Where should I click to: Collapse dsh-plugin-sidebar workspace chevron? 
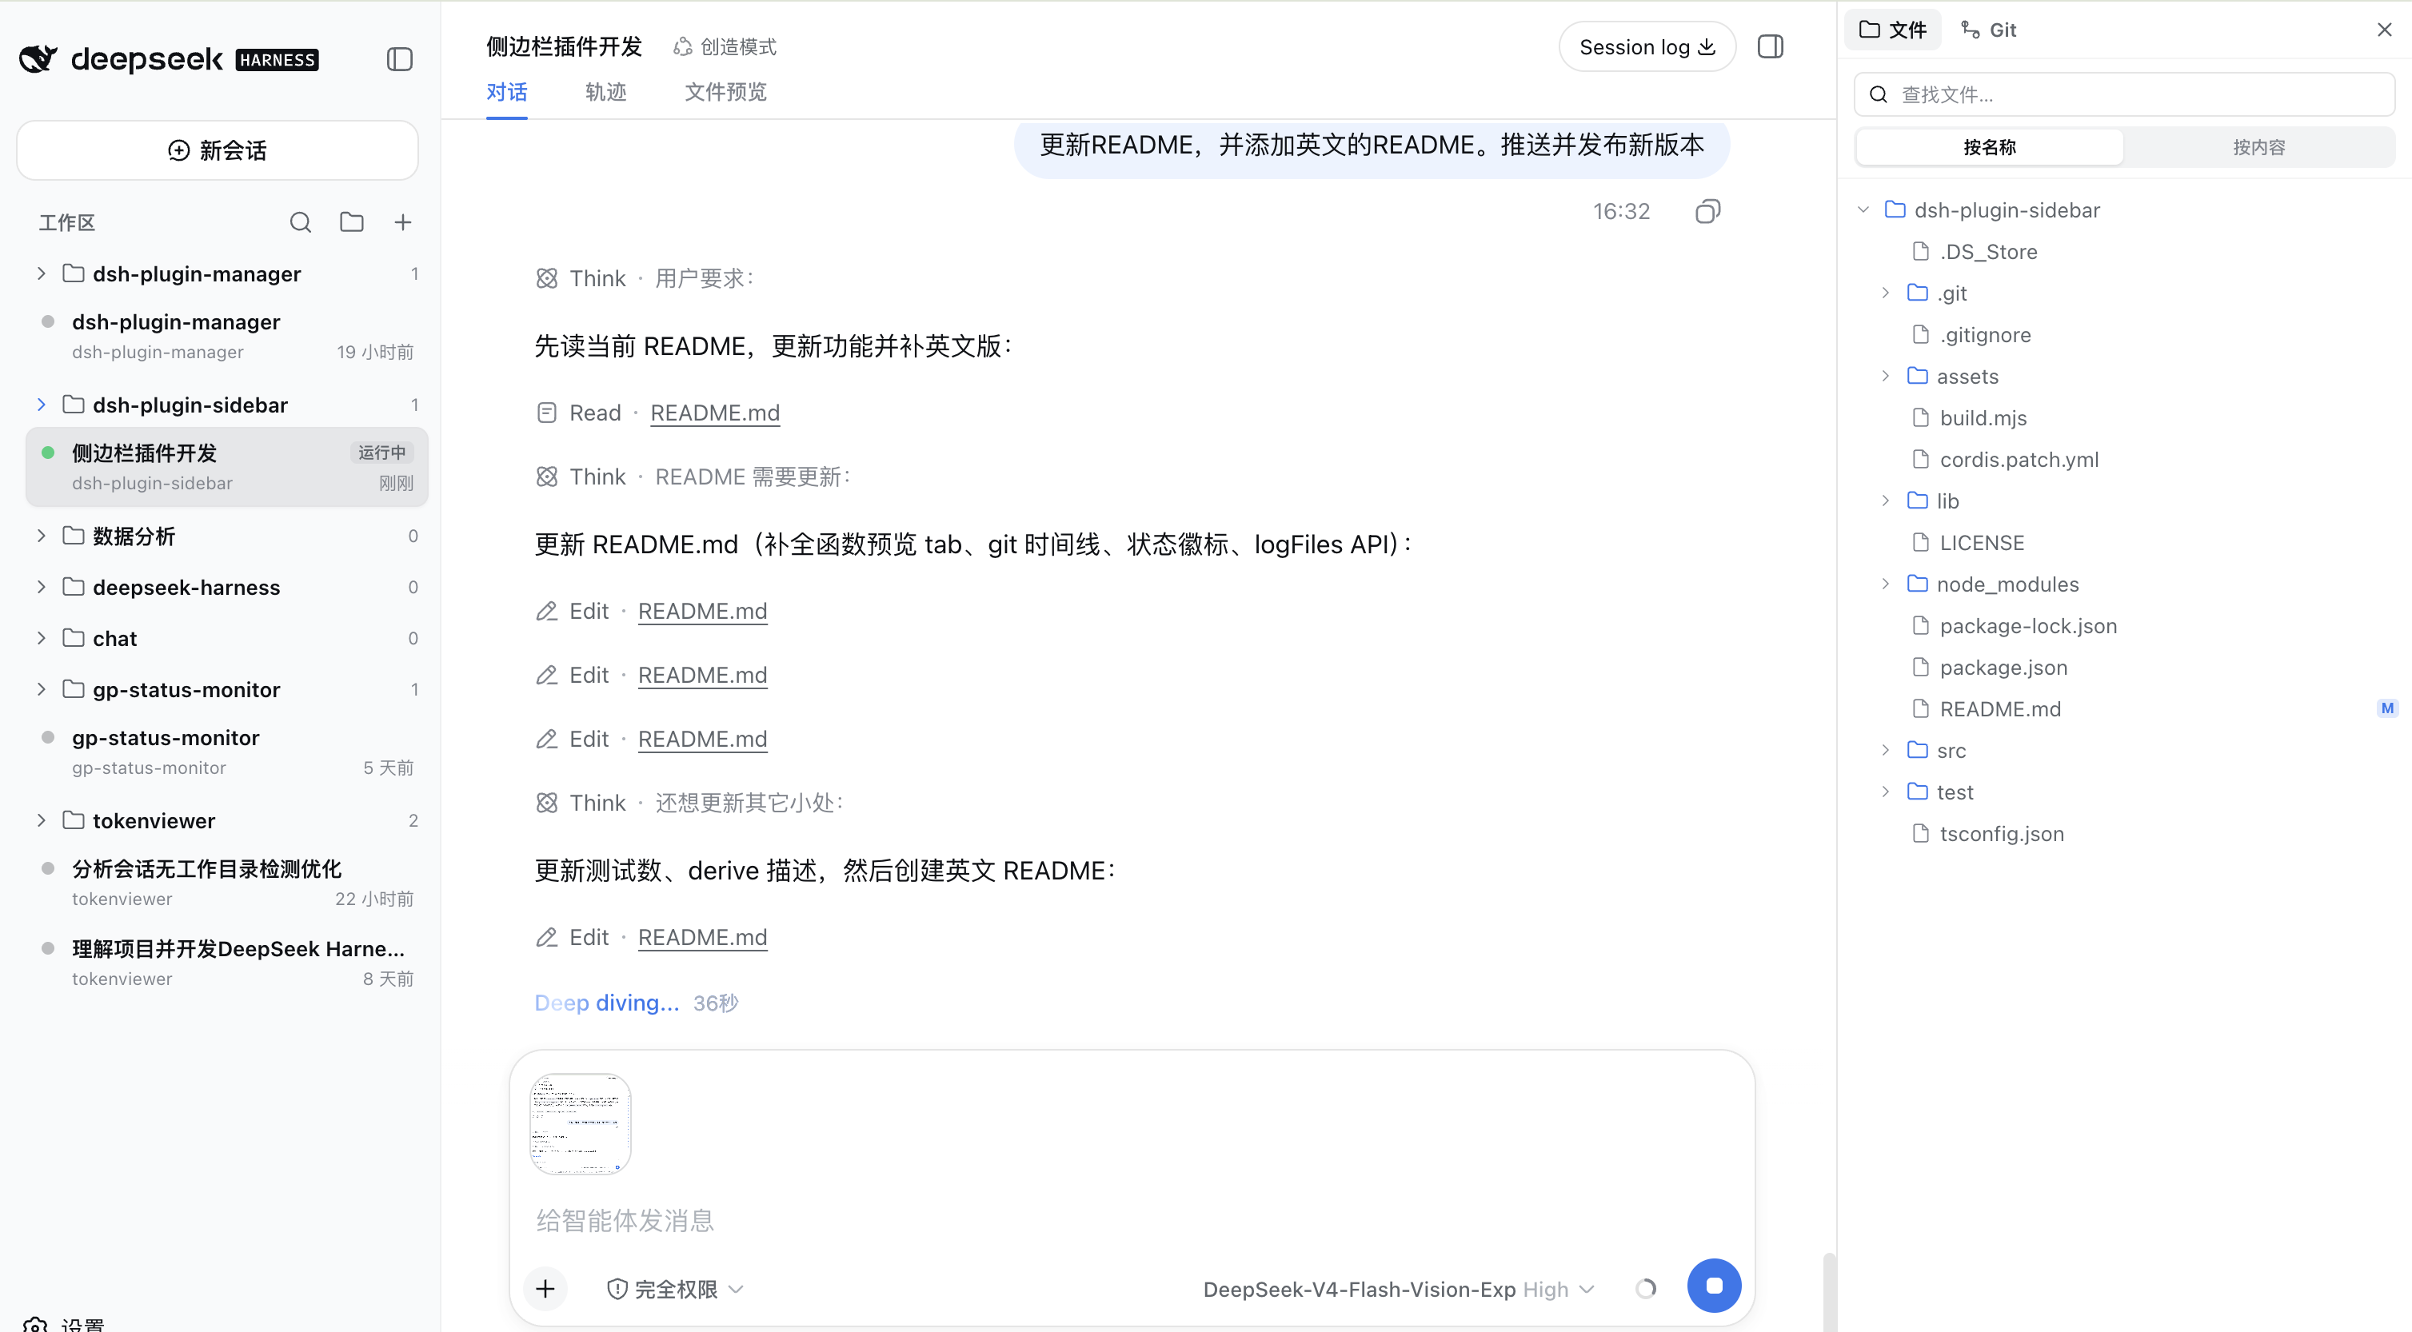[42, 405]
